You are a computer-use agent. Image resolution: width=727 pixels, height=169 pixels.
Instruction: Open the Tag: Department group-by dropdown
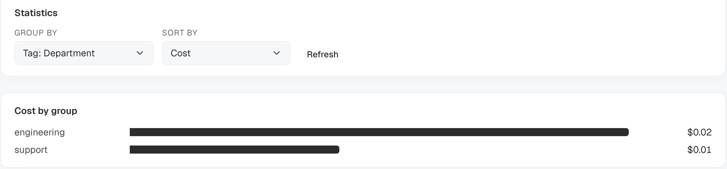[84, 53]
